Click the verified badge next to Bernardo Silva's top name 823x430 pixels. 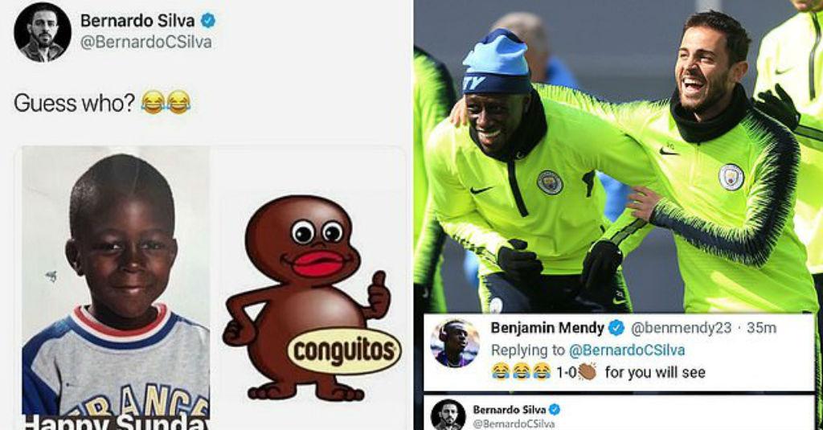pyautogui.click(x=208, y=21)
